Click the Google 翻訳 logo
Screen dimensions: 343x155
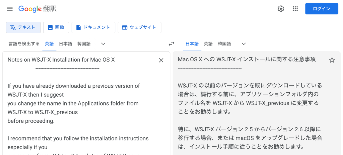pyautogui.click(x=38, y=9)
